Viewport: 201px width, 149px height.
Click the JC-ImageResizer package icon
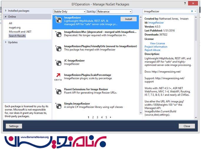point(58,62)
